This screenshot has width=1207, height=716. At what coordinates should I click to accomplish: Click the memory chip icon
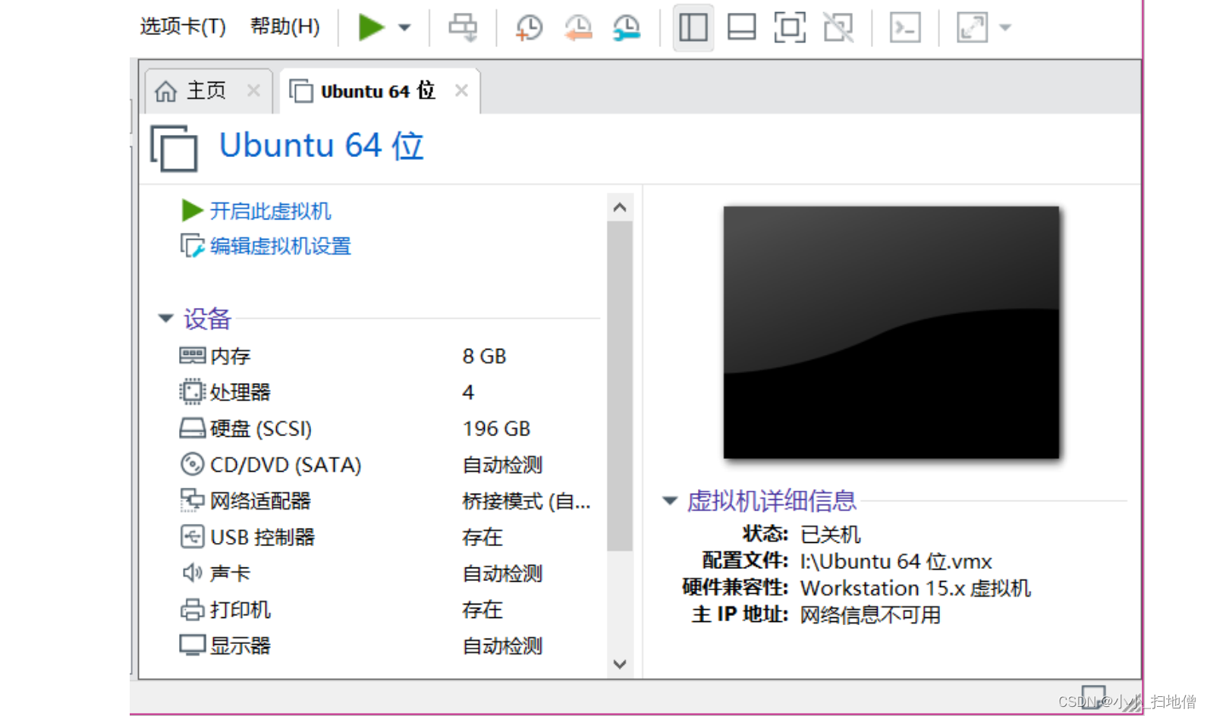[x=193, y=355]
